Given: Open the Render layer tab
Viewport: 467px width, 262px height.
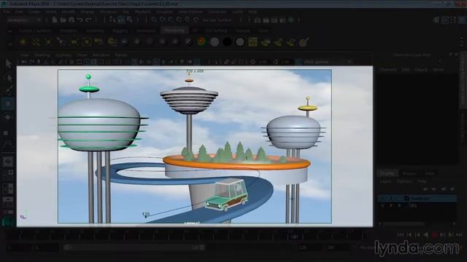Looking at the screenshot, I should tap(409, 173).
